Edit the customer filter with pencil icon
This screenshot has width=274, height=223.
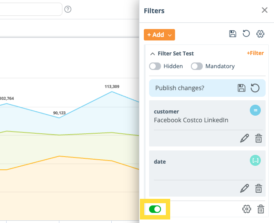(x=245, y=139)
